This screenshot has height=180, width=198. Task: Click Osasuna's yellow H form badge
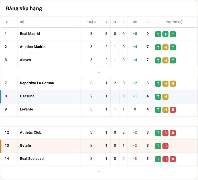coord(165,97)
